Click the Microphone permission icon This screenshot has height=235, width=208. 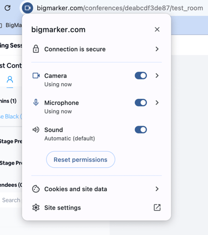[36, 103]
